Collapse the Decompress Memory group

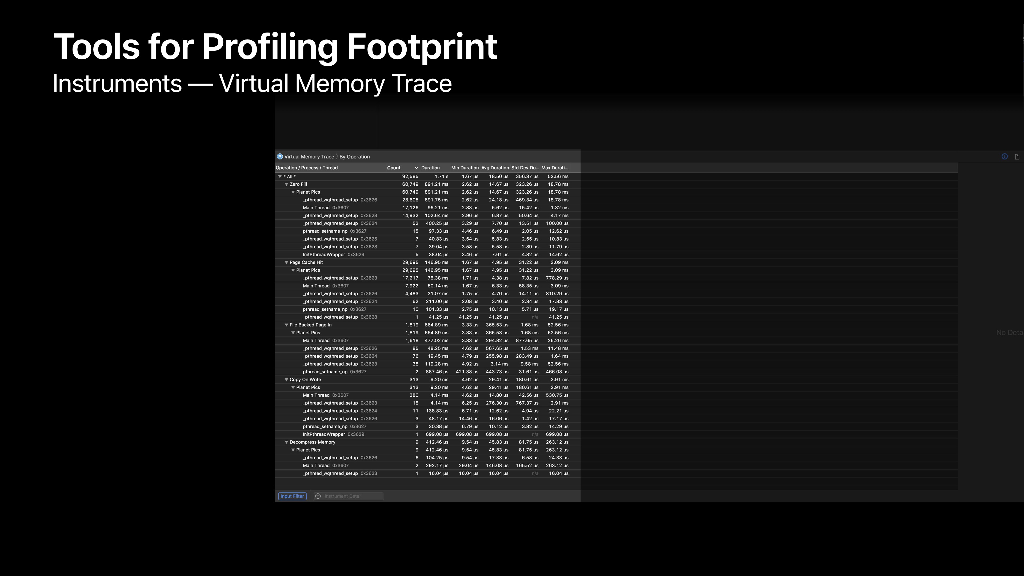pos(286,442)
